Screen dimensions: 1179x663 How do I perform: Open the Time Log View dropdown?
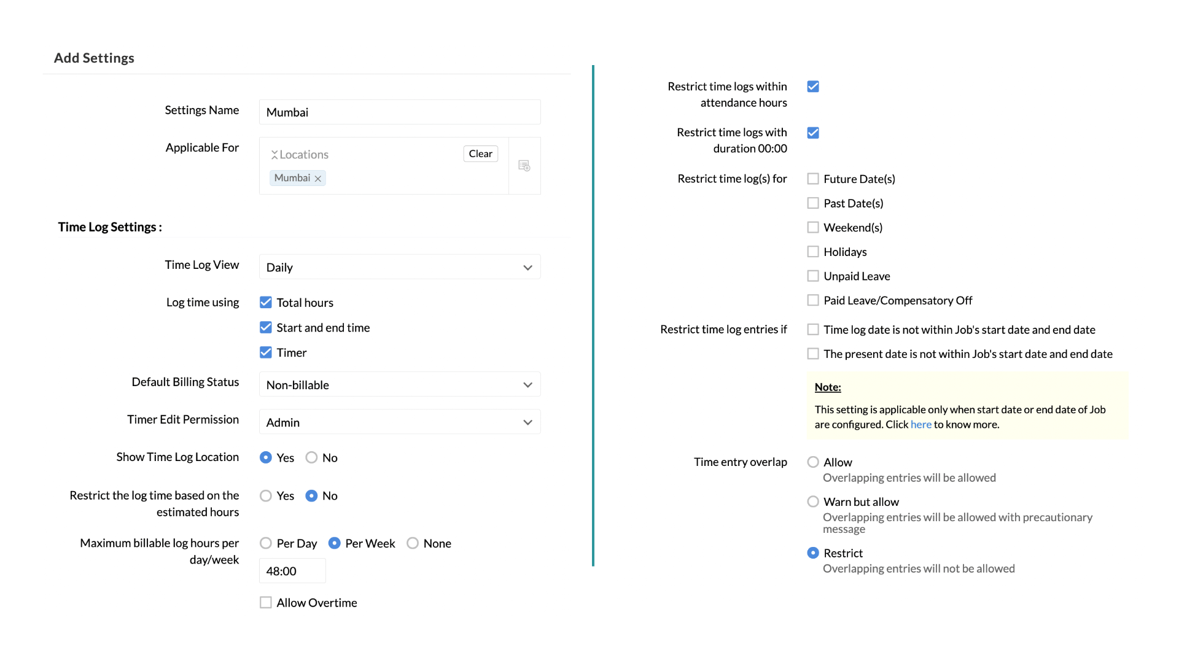click(x=400, y=267)
